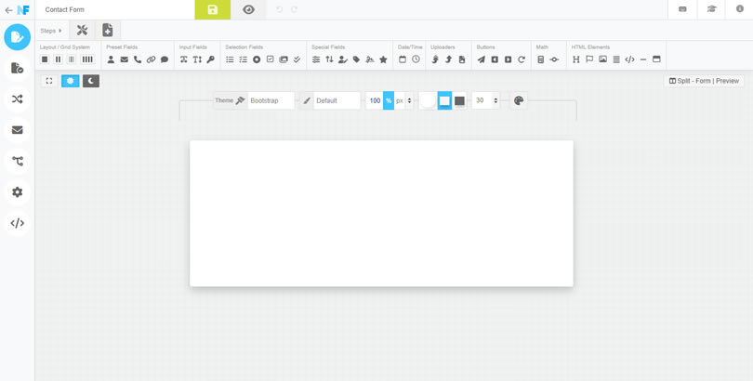The height and width of the screenshot is (381, 753).
Task: Add a radio button selection field
Action: (257, 59)
